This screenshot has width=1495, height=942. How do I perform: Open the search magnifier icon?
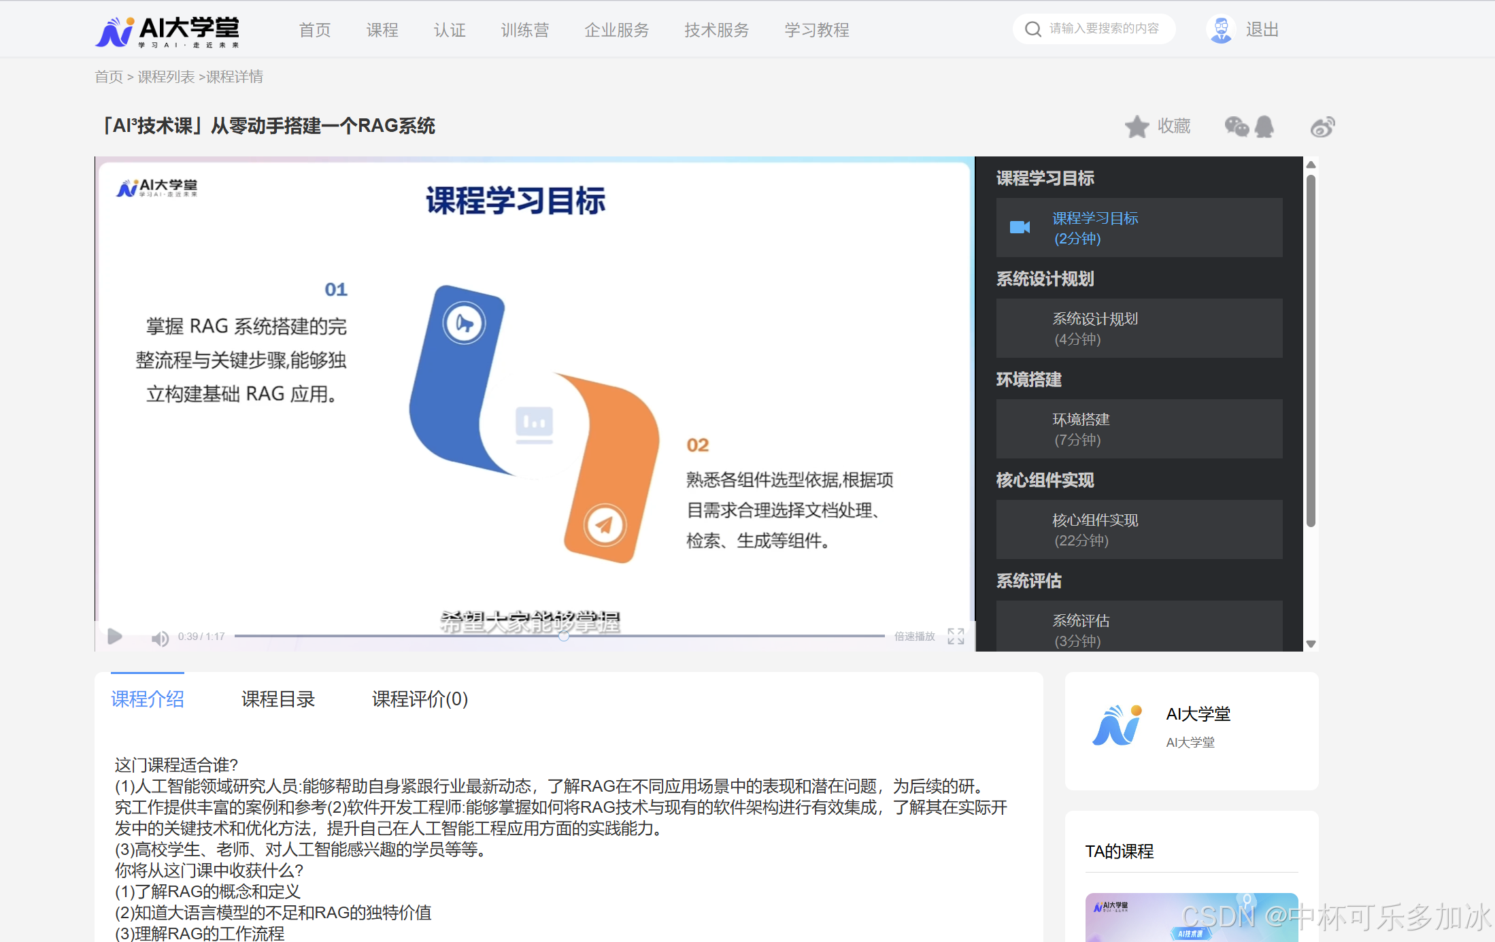1033,29
